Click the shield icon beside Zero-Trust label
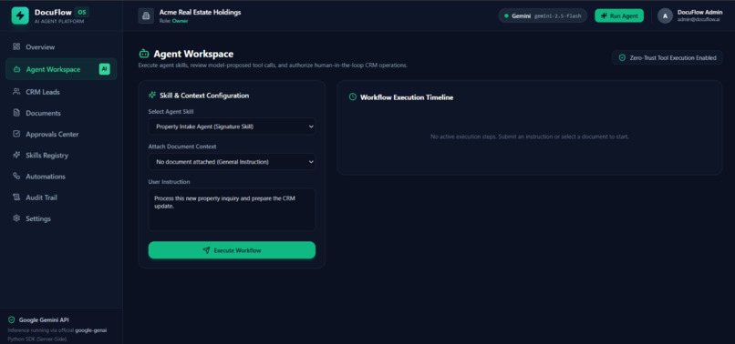Screen dimensions: 735x344 click(x=623, y=58)
